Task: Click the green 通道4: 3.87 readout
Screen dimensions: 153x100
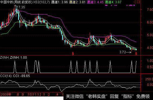Action: click(113, 2)
